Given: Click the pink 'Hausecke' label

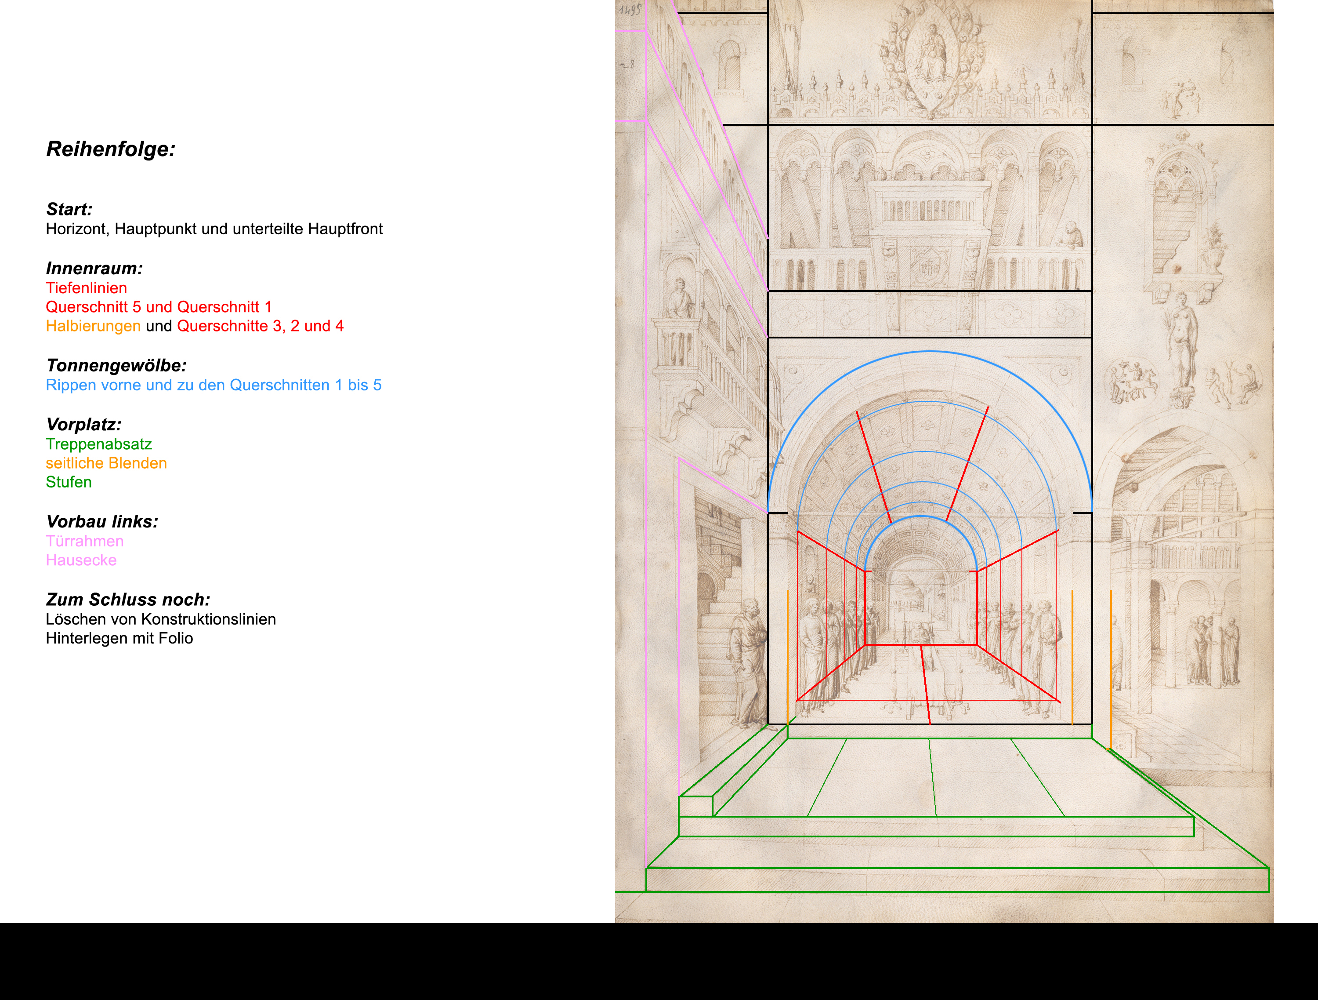Looking at the screenshot, I should coord(81,560).
